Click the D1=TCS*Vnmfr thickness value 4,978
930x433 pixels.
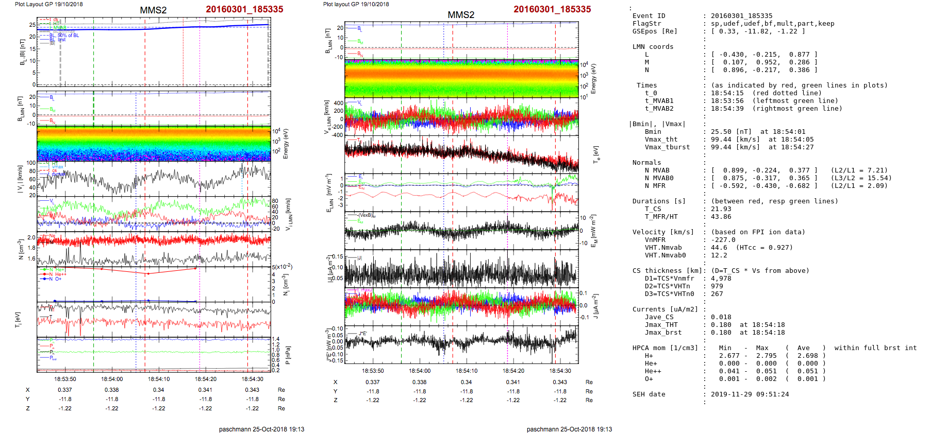point(721,279)
